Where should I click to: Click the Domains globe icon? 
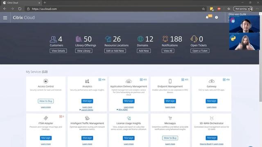click(140, 39)
